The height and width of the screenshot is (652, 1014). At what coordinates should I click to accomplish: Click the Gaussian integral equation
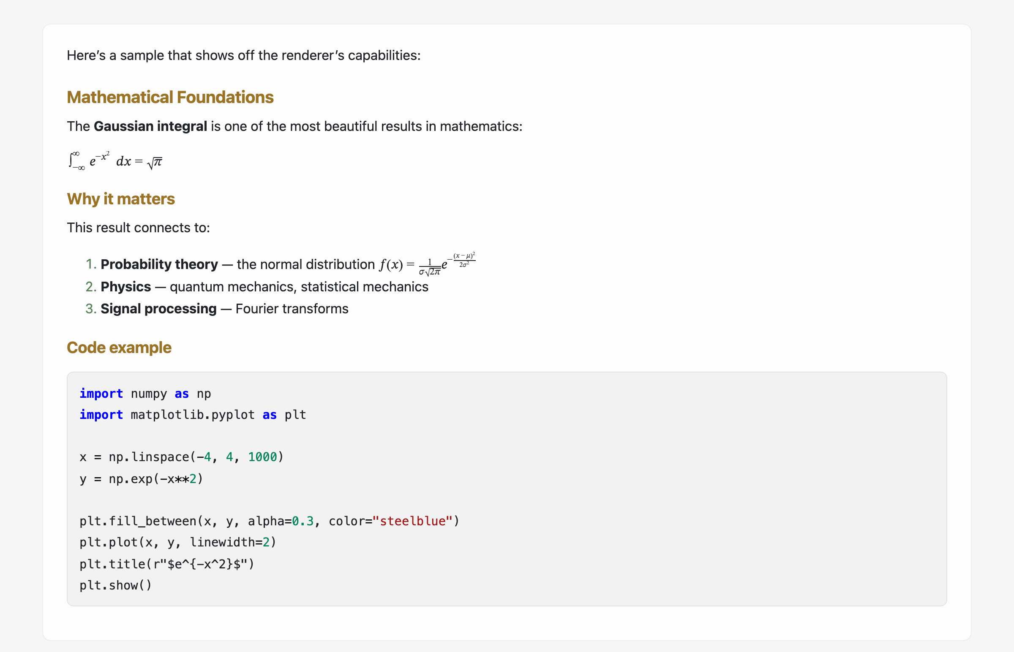click(115, 160)
